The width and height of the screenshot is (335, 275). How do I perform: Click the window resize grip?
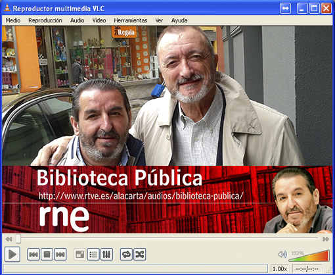coord(329,270)
